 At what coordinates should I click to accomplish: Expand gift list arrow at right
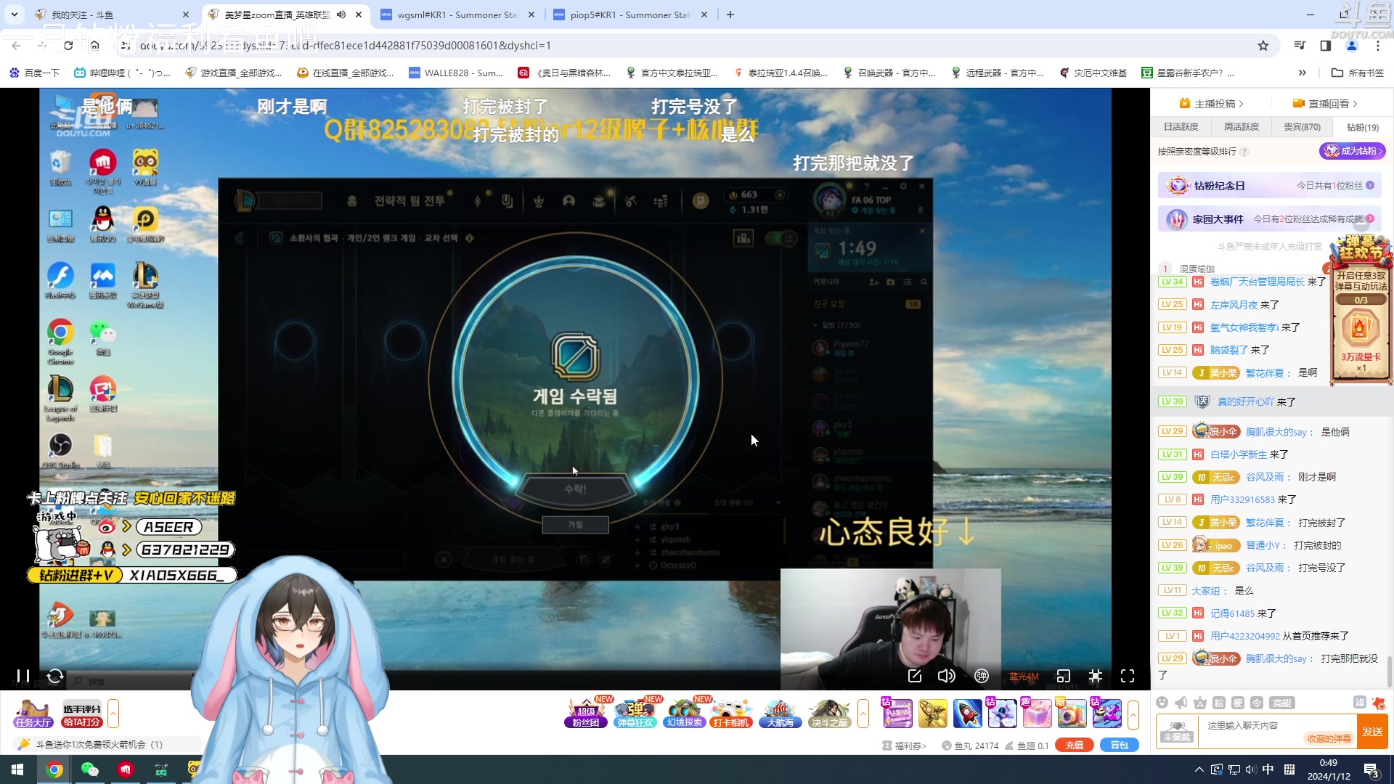1133,714
